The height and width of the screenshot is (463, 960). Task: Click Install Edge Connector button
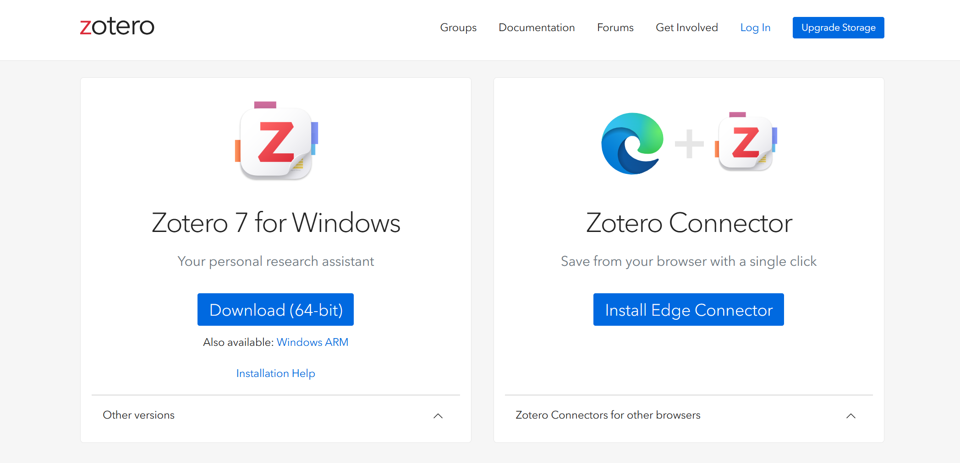tap(688, 310)
